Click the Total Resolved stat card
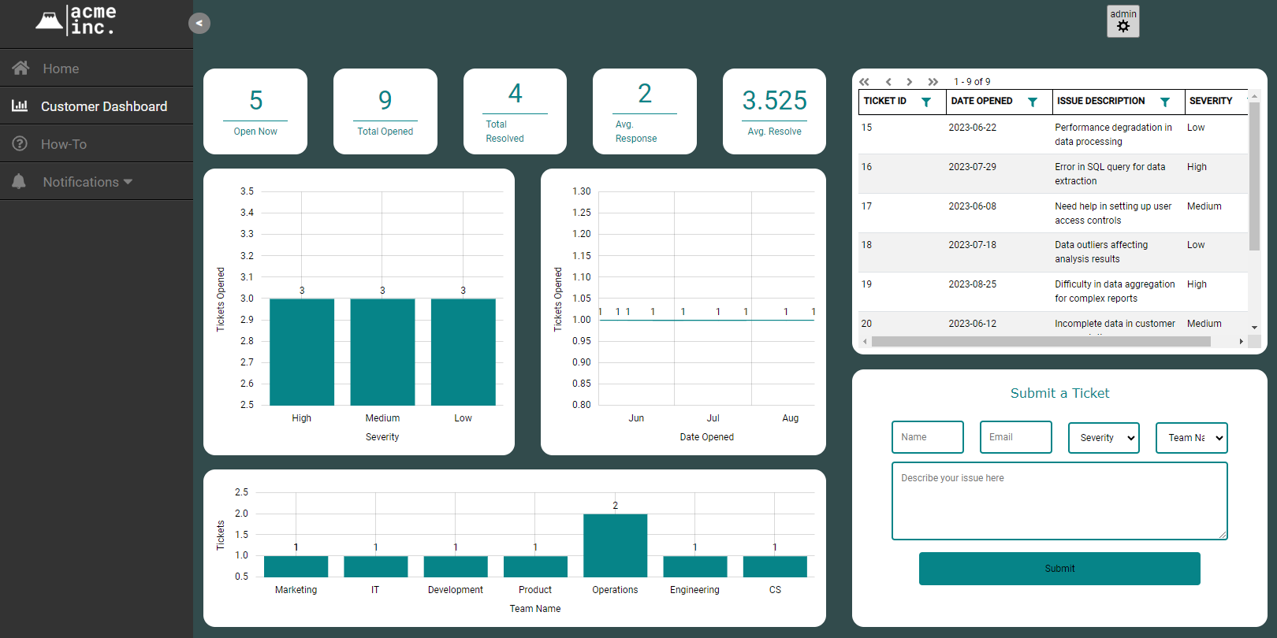Screen dimensions: 1277x638 tap(515, 111)
